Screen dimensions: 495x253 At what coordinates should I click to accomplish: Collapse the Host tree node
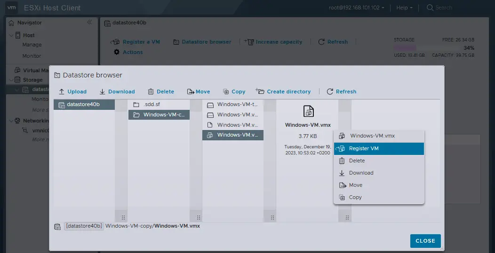click(x=11, y=35)
